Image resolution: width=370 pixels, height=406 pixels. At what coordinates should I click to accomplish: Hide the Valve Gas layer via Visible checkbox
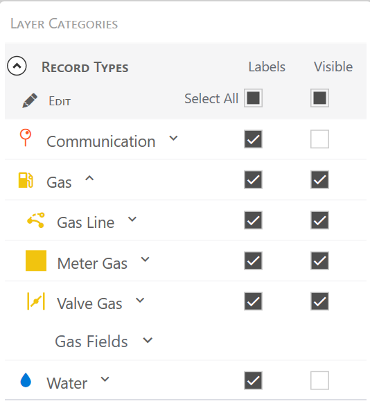[320, 301]
